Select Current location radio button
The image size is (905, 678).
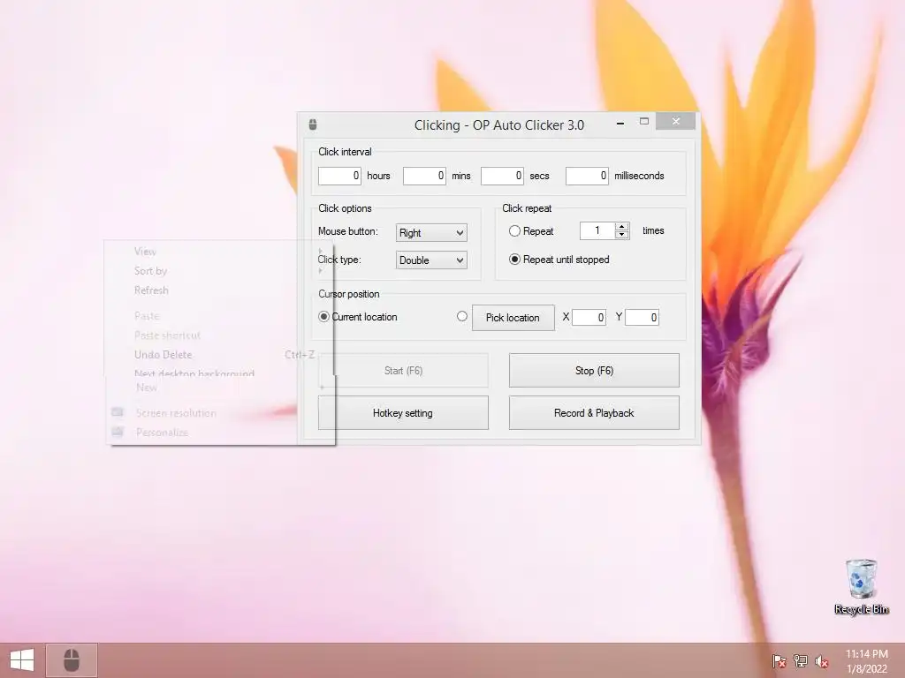[323, 317]
